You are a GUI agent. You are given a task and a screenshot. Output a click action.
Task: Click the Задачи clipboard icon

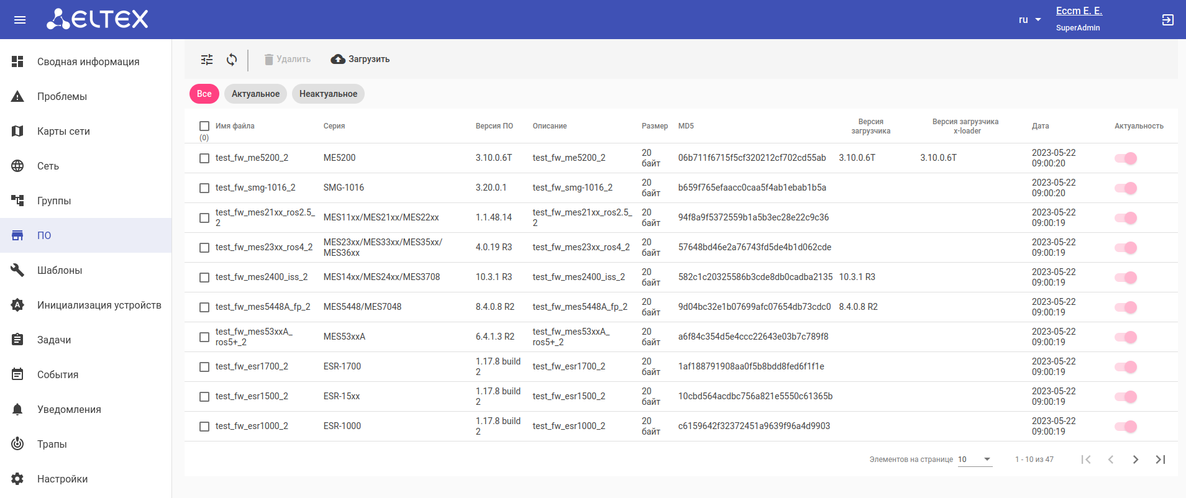[x=17, y=340]
